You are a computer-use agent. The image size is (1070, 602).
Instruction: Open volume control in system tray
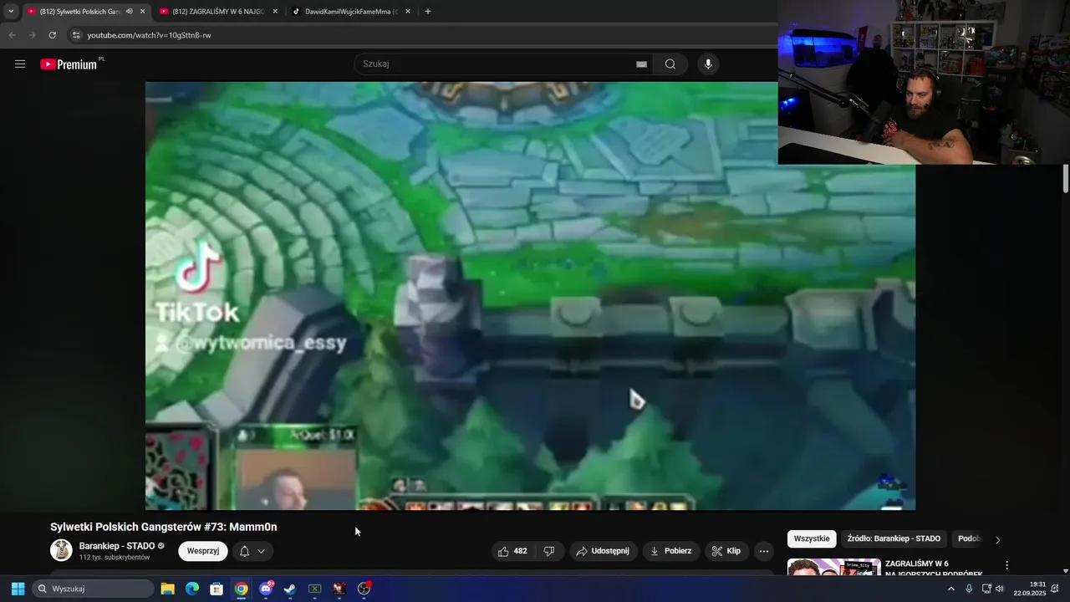[1000, 589]
